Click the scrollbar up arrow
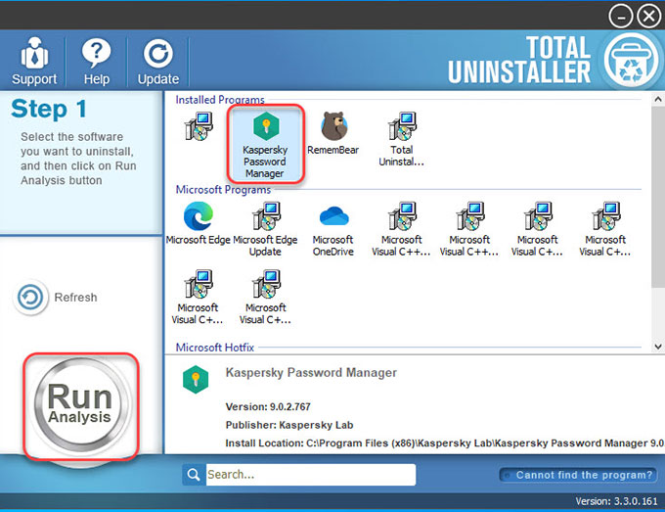The height and width of the screenshot is (512, 665). (658, 99)
